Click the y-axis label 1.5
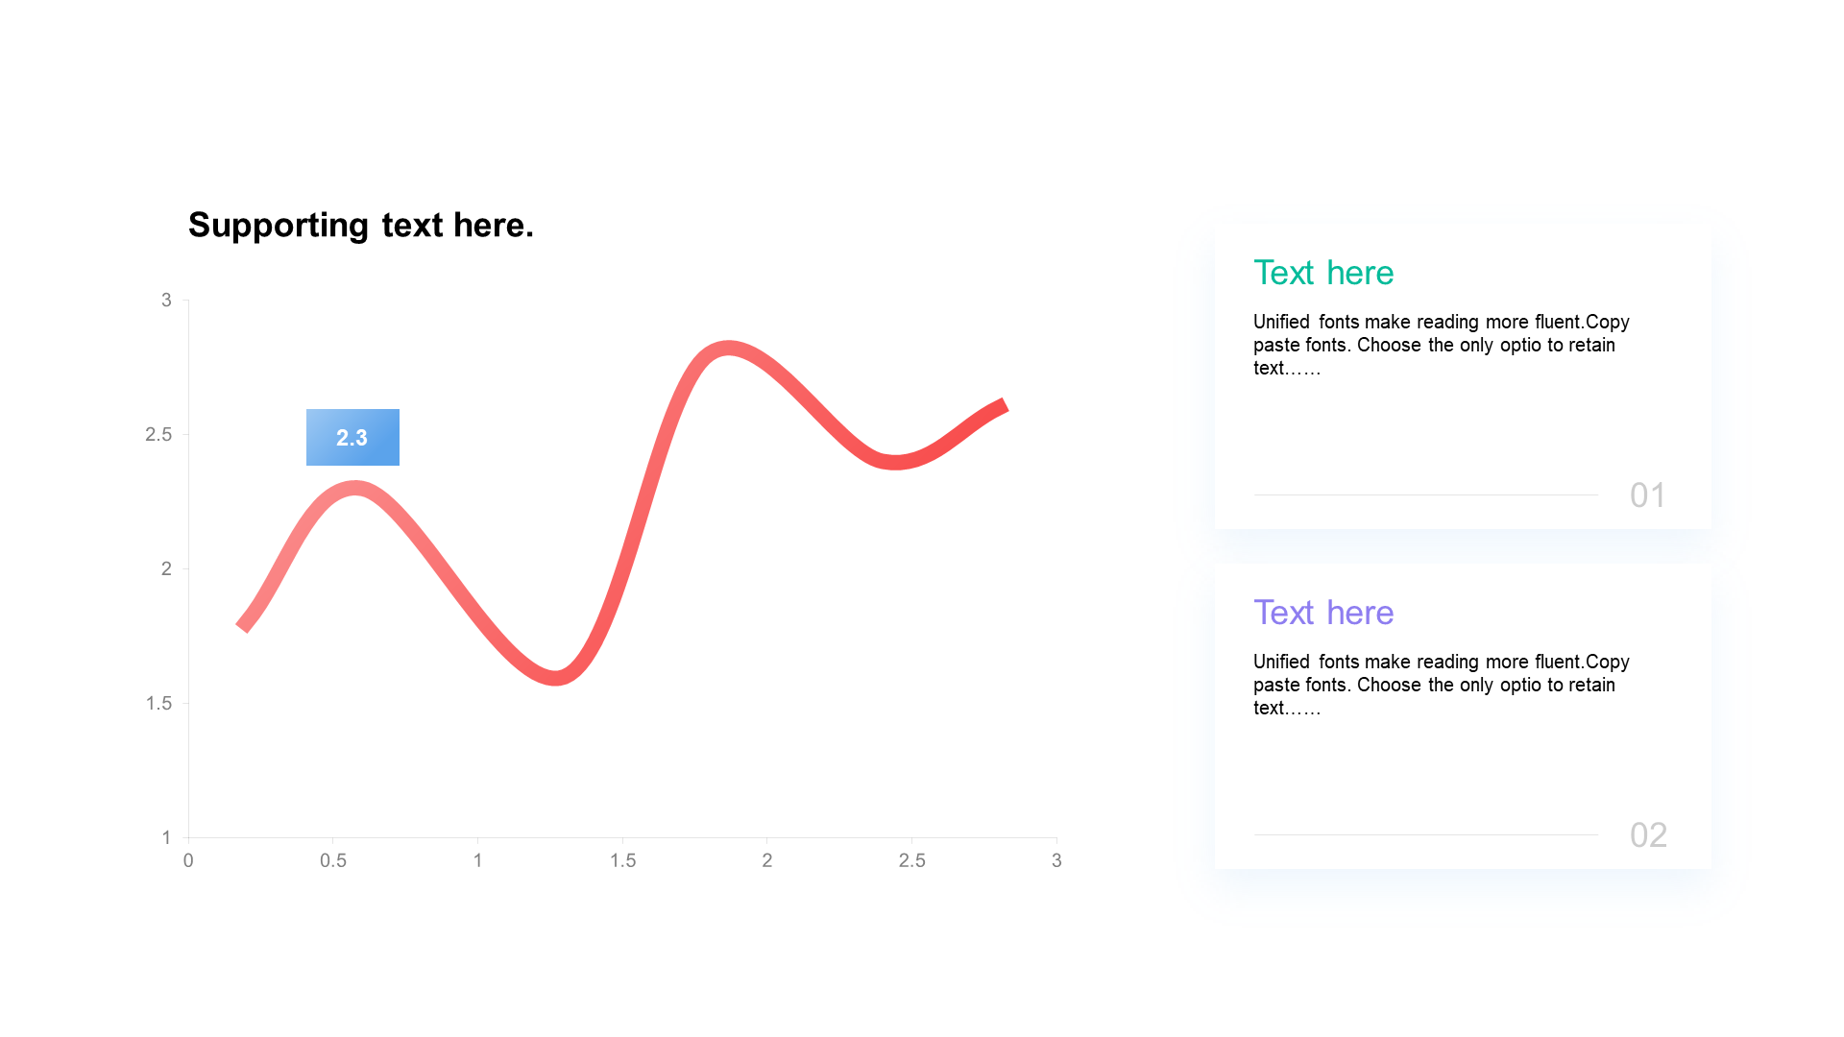 click(158, 704)
